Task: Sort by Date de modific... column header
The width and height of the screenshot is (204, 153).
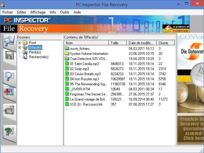Action: [141, 43]
